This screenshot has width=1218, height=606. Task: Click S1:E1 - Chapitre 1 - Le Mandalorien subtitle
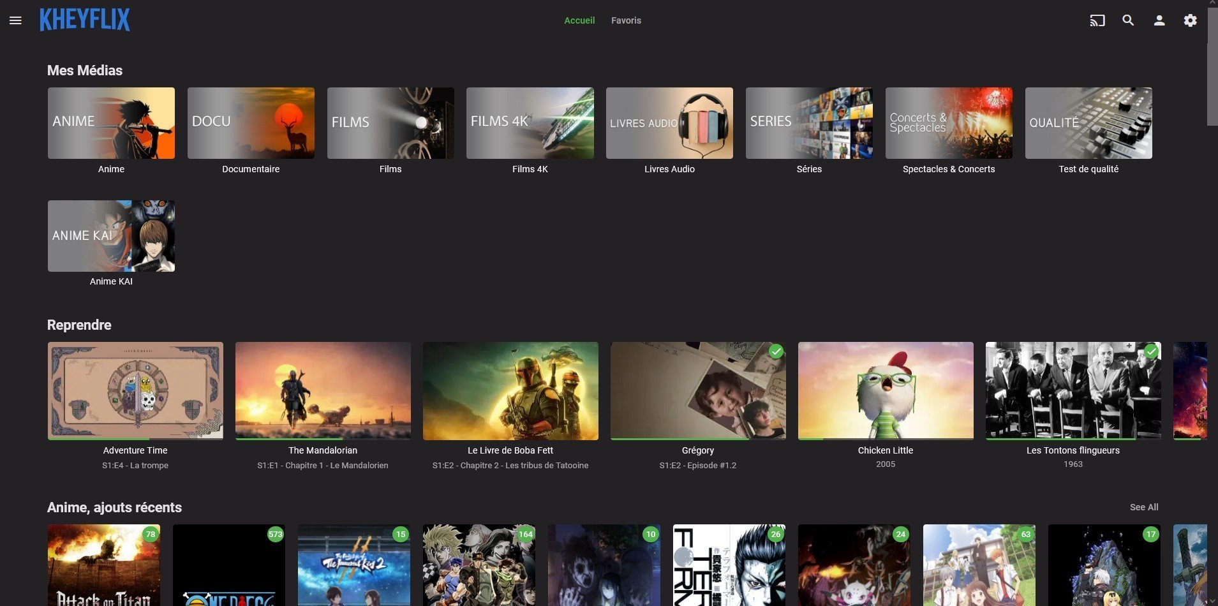pyautogui.click(x=323, y=465)
